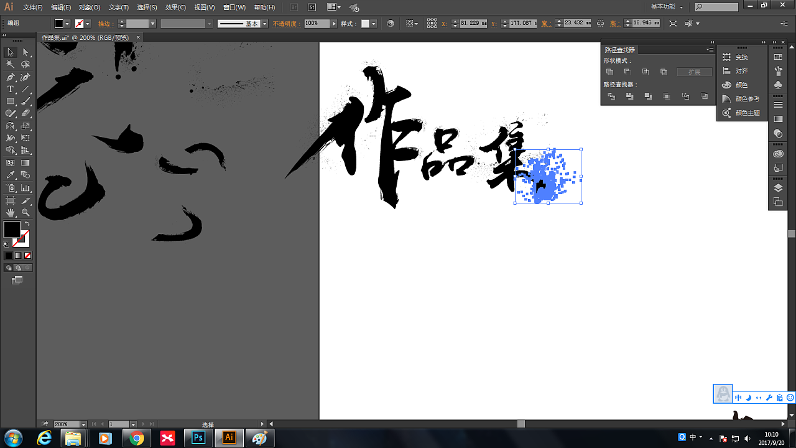This screenshot has height=448, width=796.
Task: Select the Zoom tool
Action: 25,213
